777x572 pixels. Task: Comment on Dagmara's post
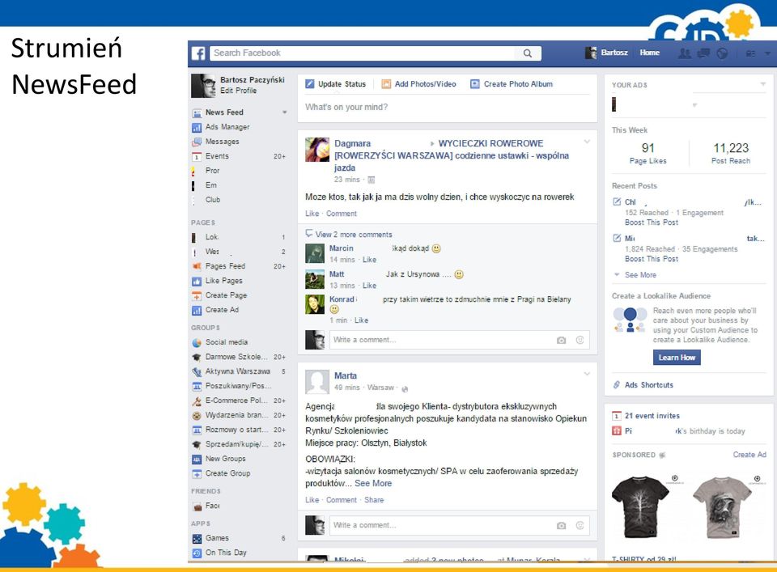[342, 214]
